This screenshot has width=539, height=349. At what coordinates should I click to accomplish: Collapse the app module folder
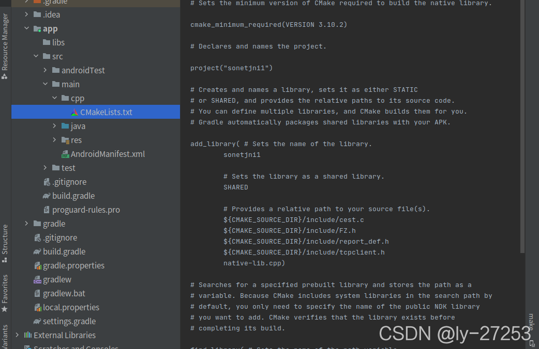click(x=27, y=29)
